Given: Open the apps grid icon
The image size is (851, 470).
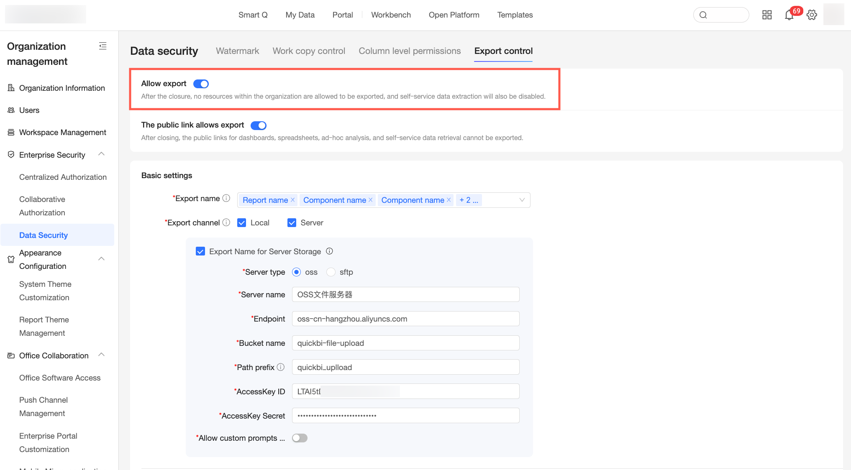Looking at the screenshot, I should pyautogui.click(x=767, y=15).
